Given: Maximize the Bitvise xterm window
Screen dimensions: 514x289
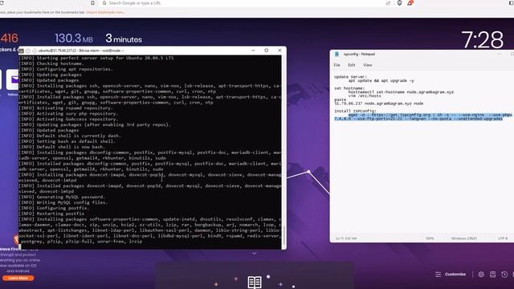Looking at the screenshot, I should click(266, 51).
